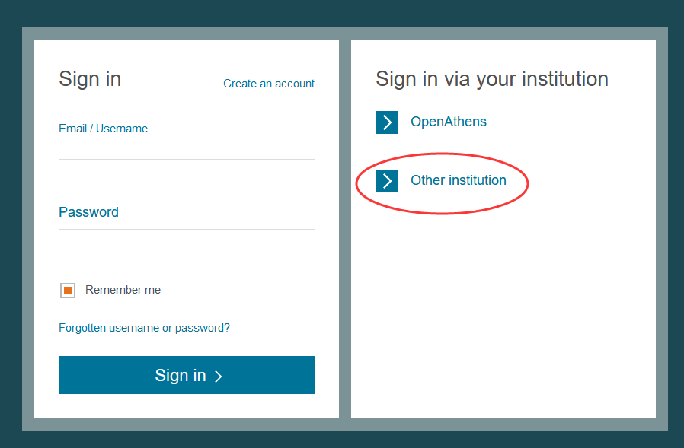Click the arrow icon beside OpenAthens
684x448 pixels.
(x=387, y=122)
